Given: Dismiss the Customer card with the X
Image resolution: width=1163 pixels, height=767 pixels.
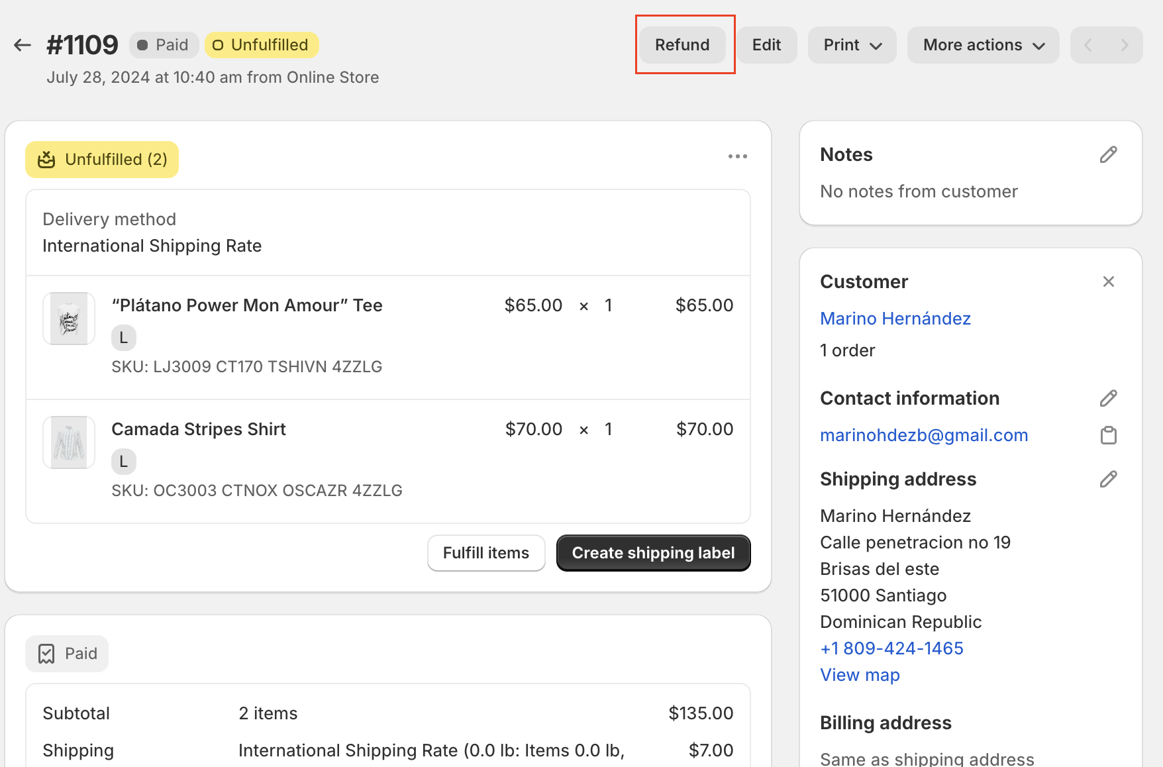Looking at the screenshot, I should click(1109, 281).
